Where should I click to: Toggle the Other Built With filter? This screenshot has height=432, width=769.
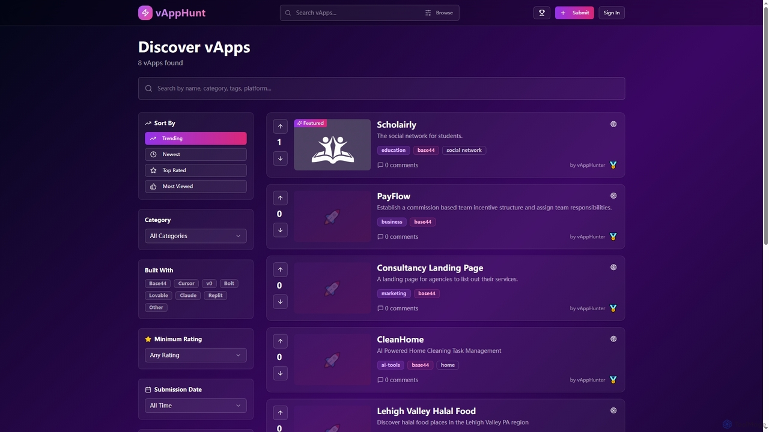[x=156, y=307]
